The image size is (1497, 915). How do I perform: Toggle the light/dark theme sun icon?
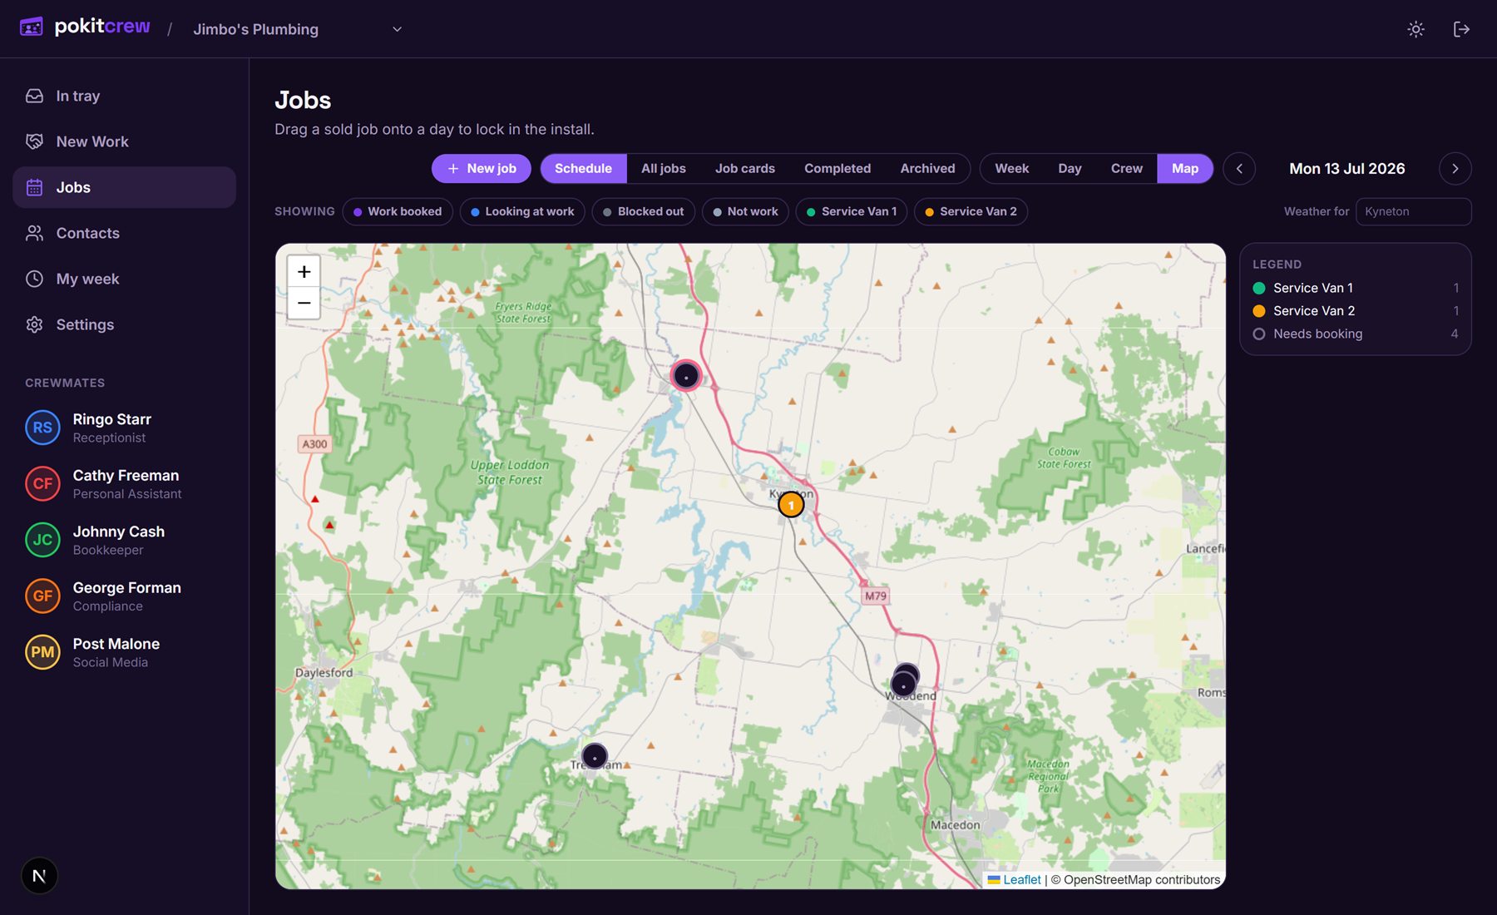1415,29
